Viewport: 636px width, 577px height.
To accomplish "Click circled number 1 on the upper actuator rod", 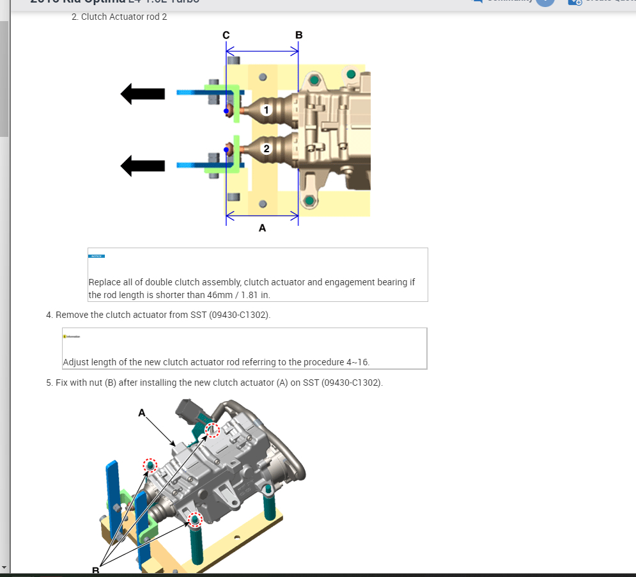I will pyautogui.click(x=266, y=110).
